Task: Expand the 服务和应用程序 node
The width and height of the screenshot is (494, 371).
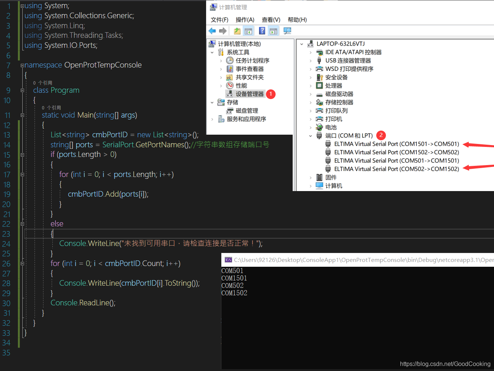Action: coord(212,119)
